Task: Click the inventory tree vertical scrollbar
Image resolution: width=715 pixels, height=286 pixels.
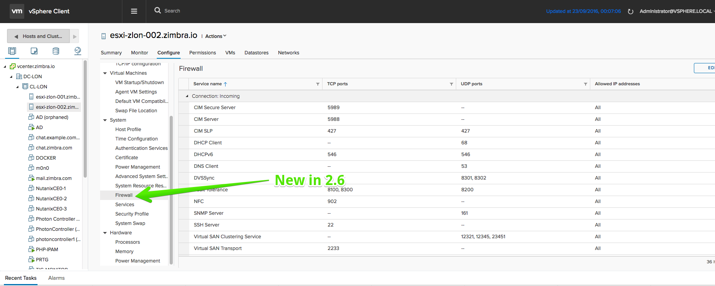Action: (85, 119)
